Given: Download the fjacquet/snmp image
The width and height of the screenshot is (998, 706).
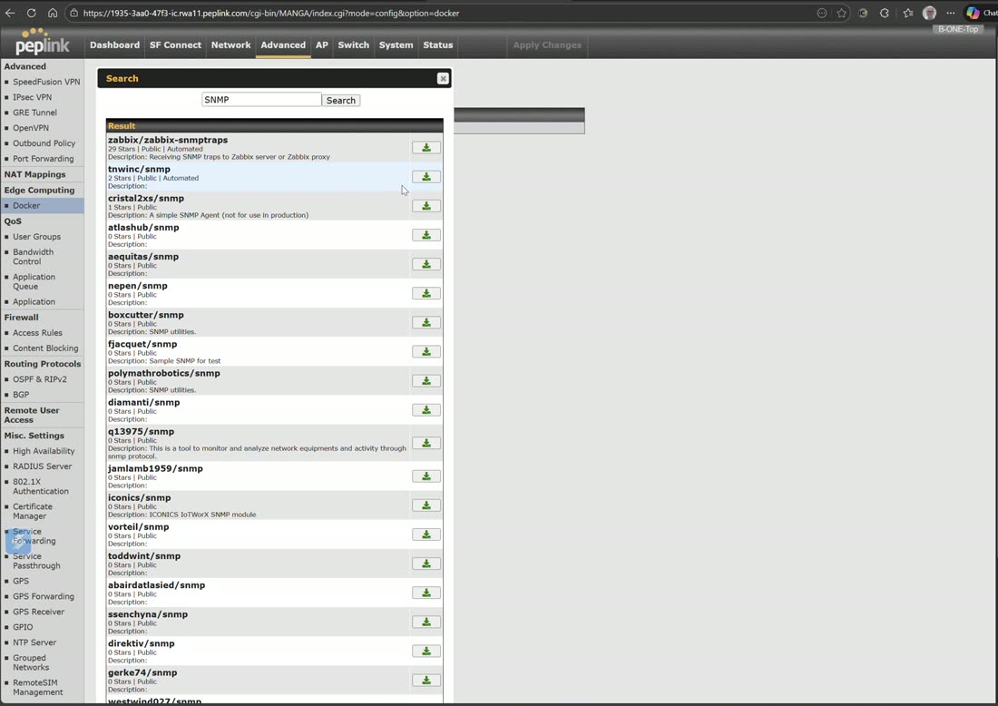Looking at the screenshot, I should (426, 352).
